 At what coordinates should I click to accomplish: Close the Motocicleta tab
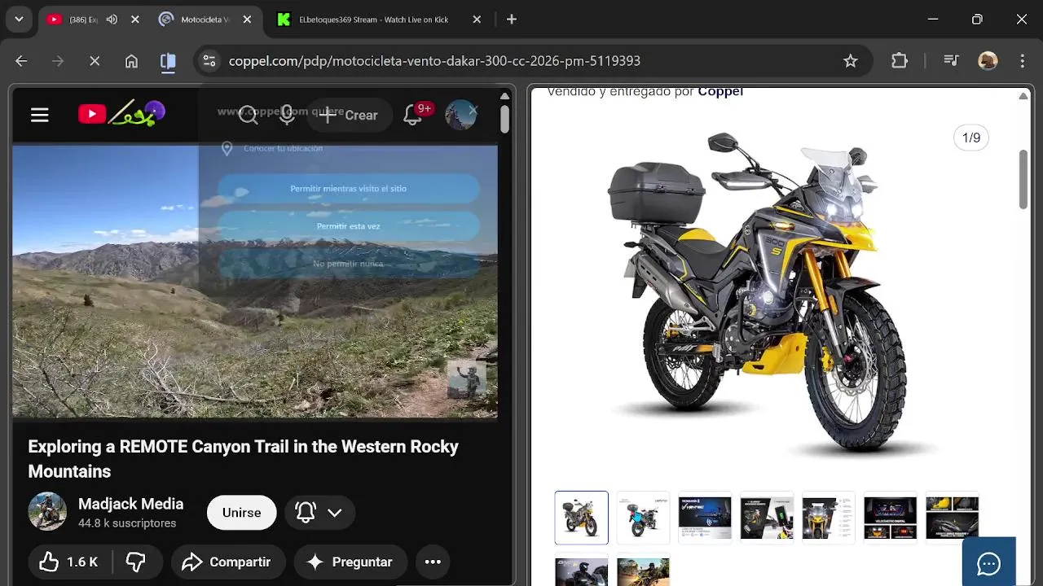point(247,20)
